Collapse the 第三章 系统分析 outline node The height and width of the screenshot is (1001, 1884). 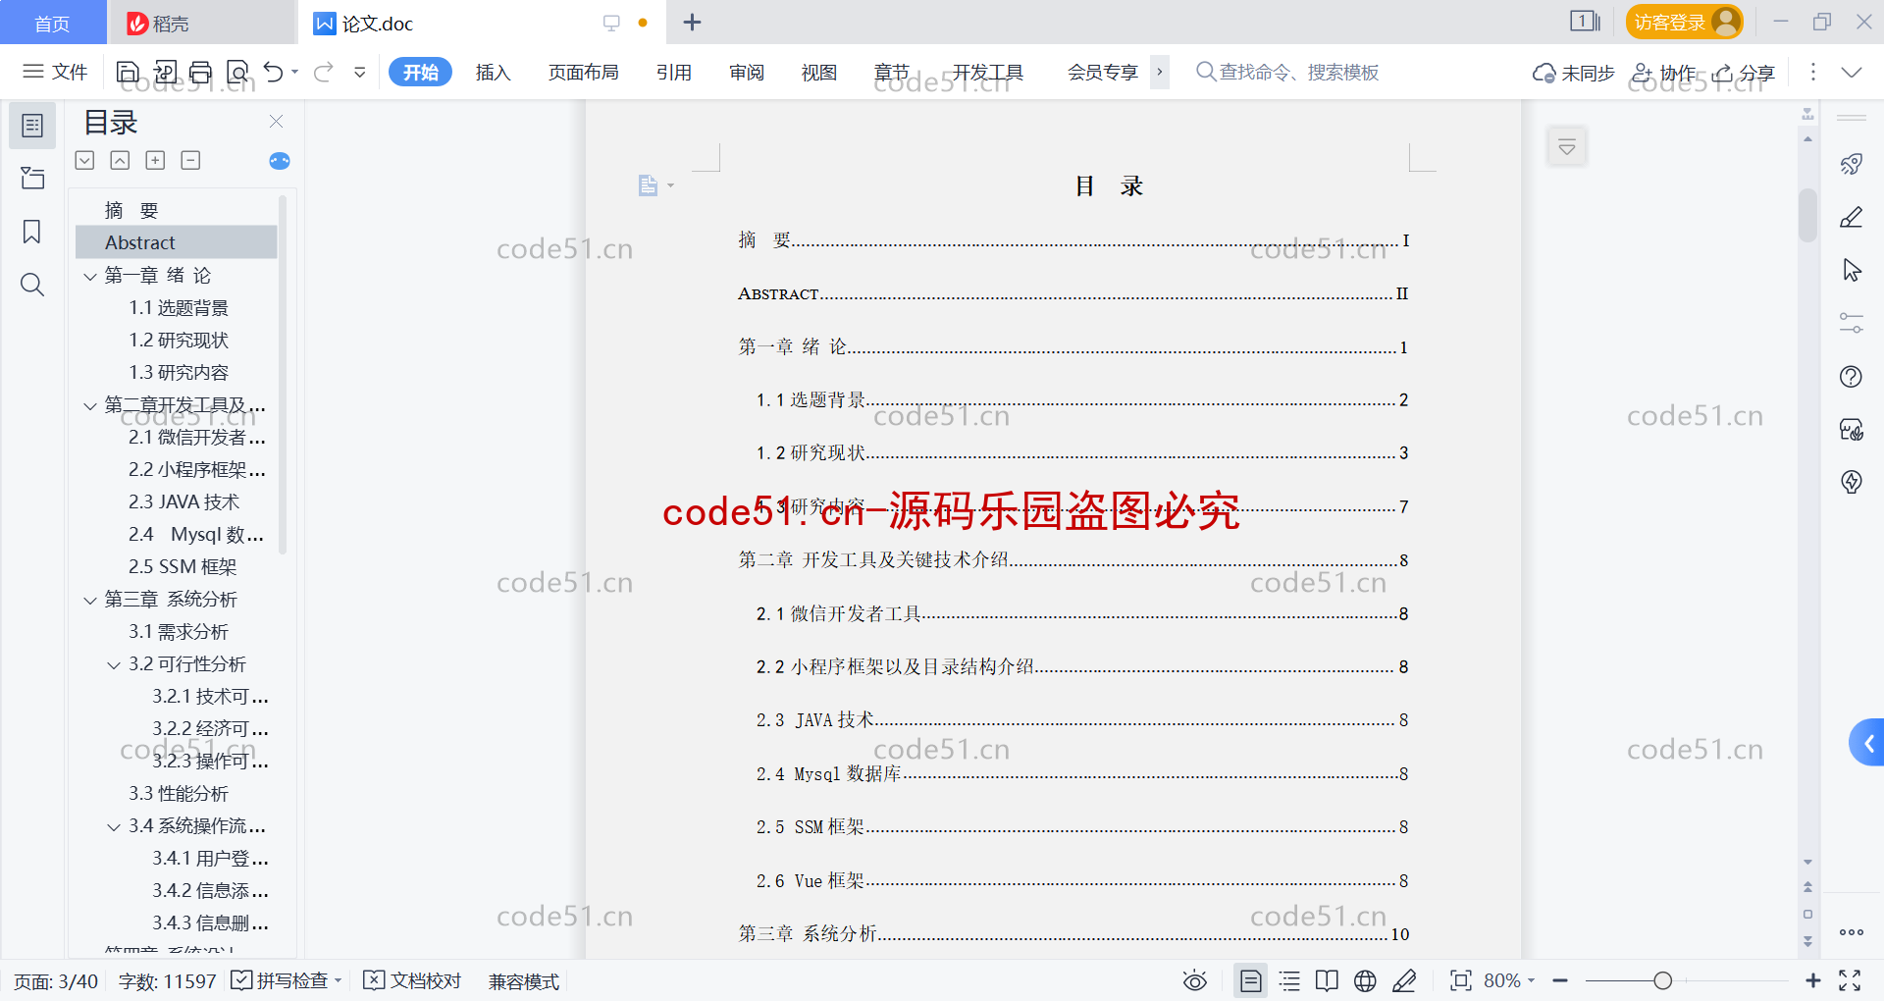tap(90, 600)
